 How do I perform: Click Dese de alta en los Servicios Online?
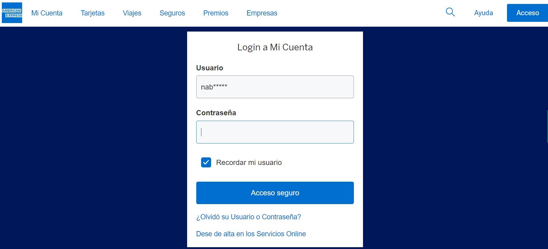pos(251,234)
